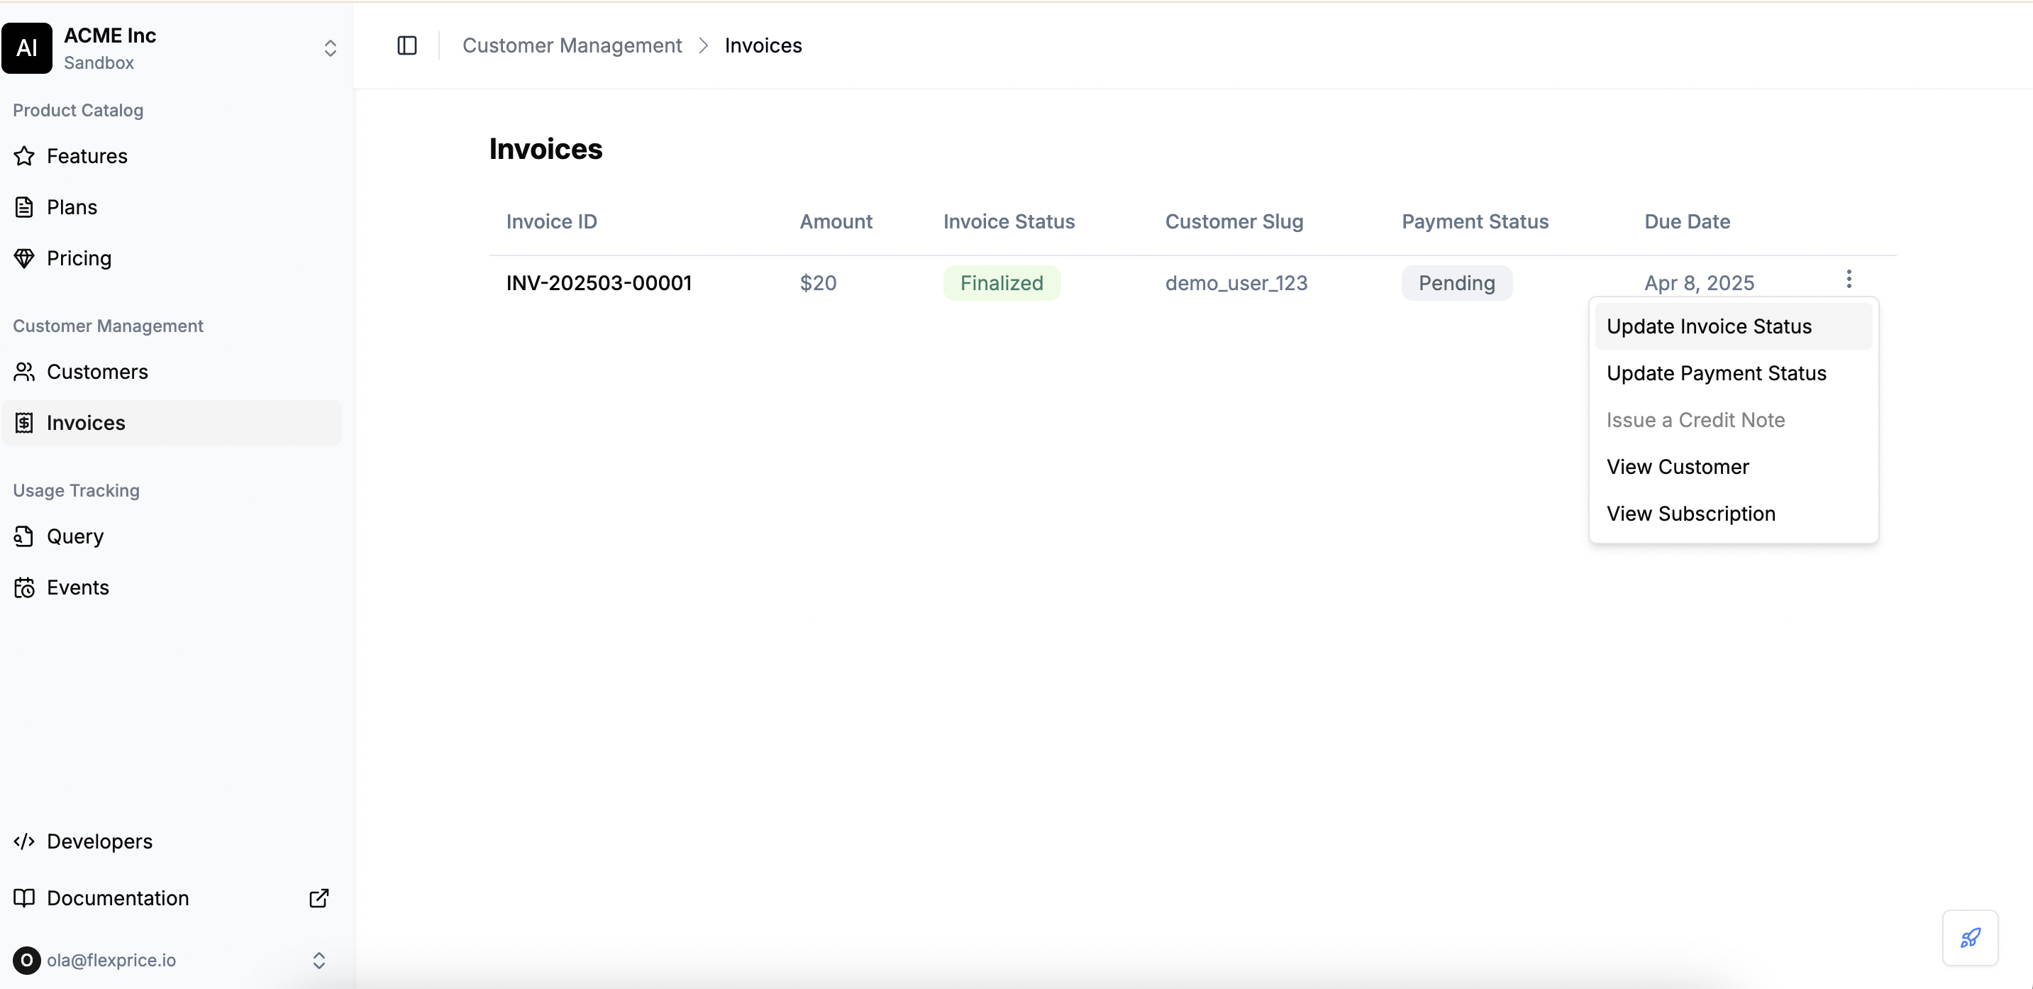Screen dimensions: 2033x989
Task: Toggle the sidebar panel icon
Action: [x=406, y=46]
